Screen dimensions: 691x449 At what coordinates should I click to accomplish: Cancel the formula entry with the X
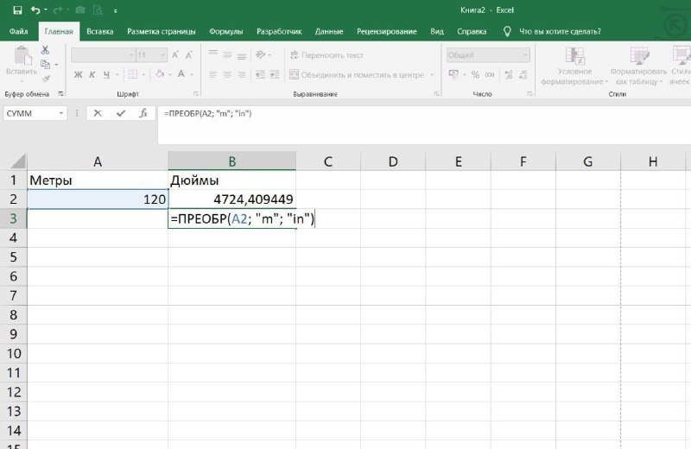[98, 113]
